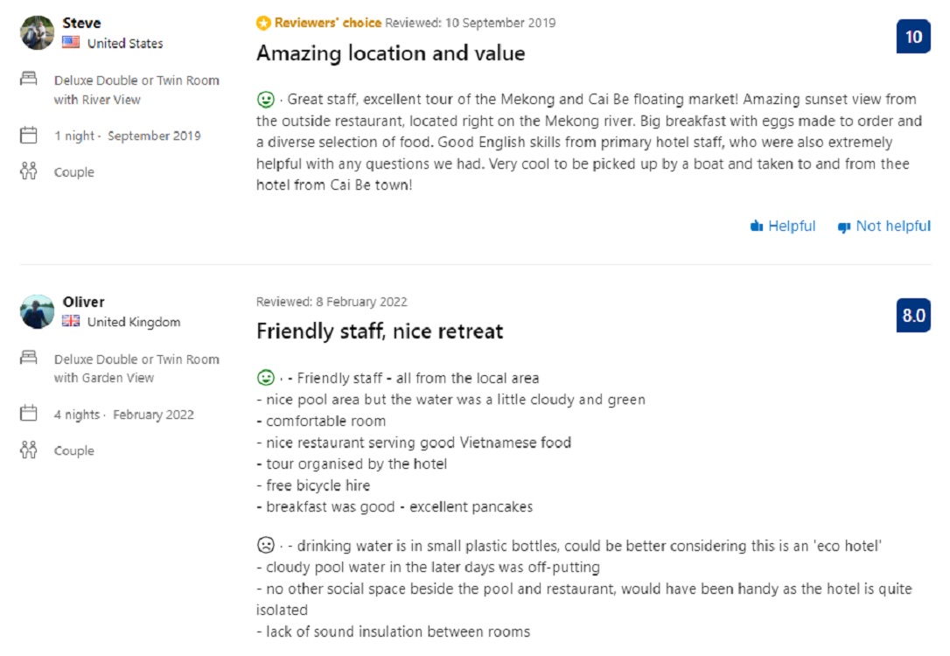Click the calendar icon next to September 2019
Image resolution: width=950 pixels, height=656 pixels.
29,136
